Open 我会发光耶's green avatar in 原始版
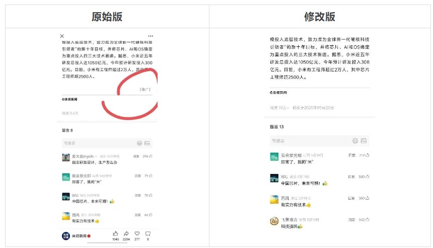The image size is (433, 248). [66, 177]
